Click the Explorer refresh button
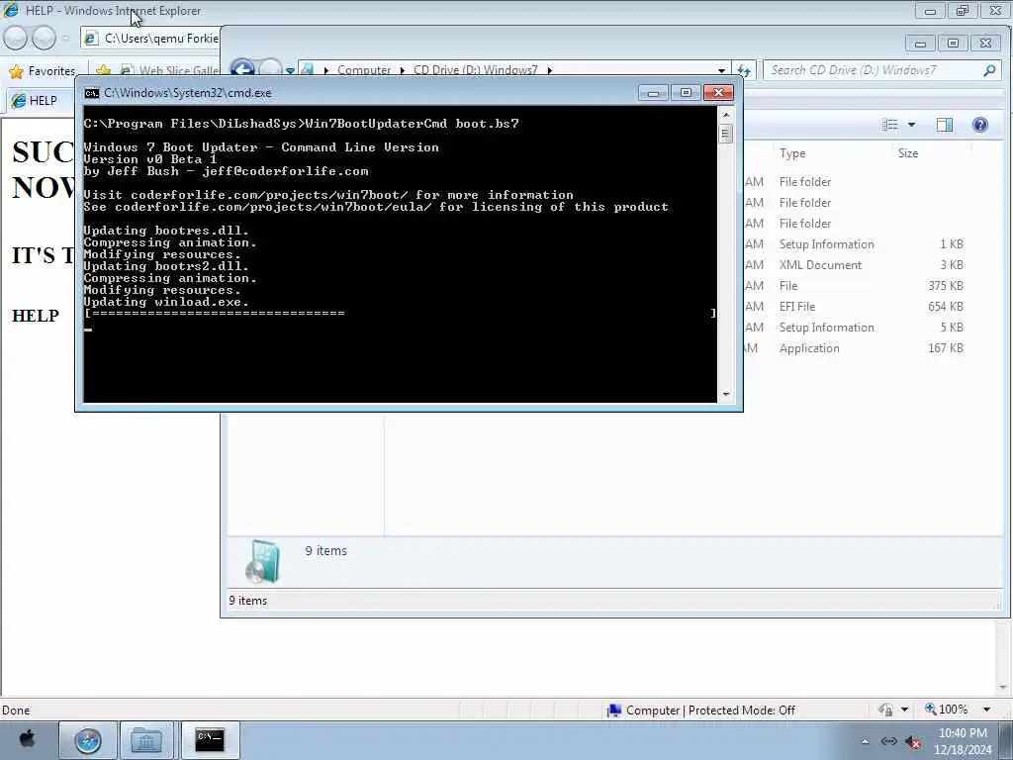The width and height of the screenshot is (1013, 760). tap(744, 70)
